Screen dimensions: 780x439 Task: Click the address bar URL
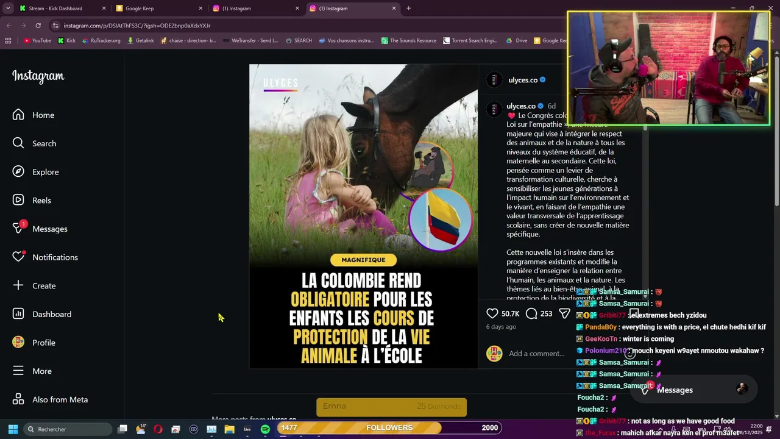coord(137,26)
